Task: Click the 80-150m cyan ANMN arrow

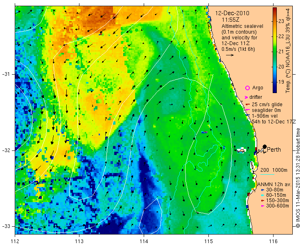Action: tap(262, 195)
